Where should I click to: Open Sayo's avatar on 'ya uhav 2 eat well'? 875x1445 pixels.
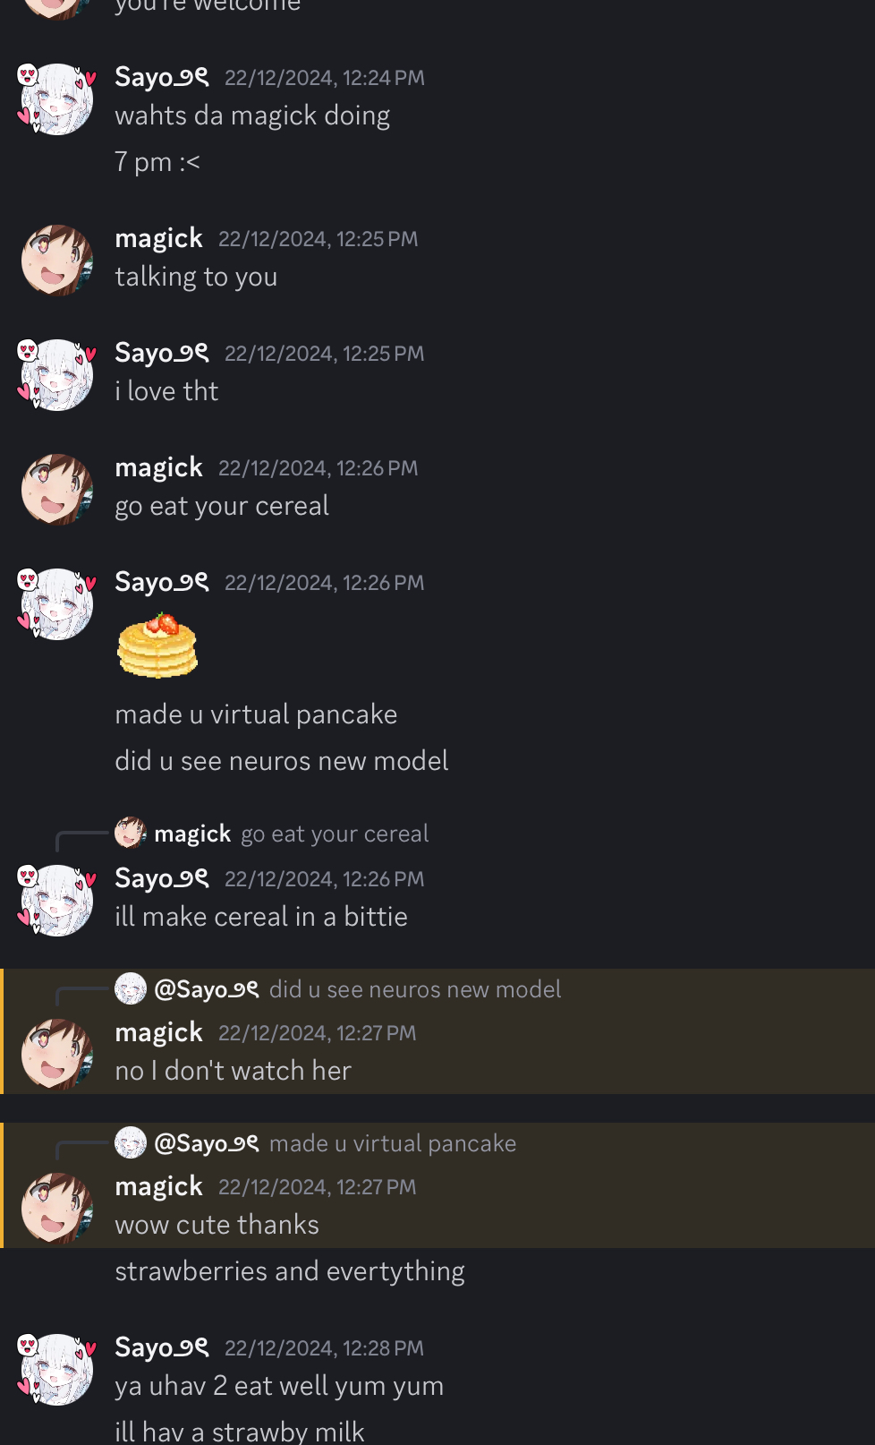click(57, 1369)
